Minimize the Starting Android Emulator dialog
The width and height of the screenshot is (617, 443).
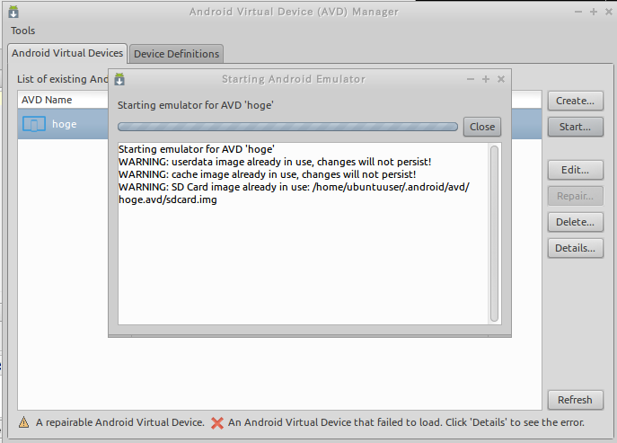[x=471, y=79]
